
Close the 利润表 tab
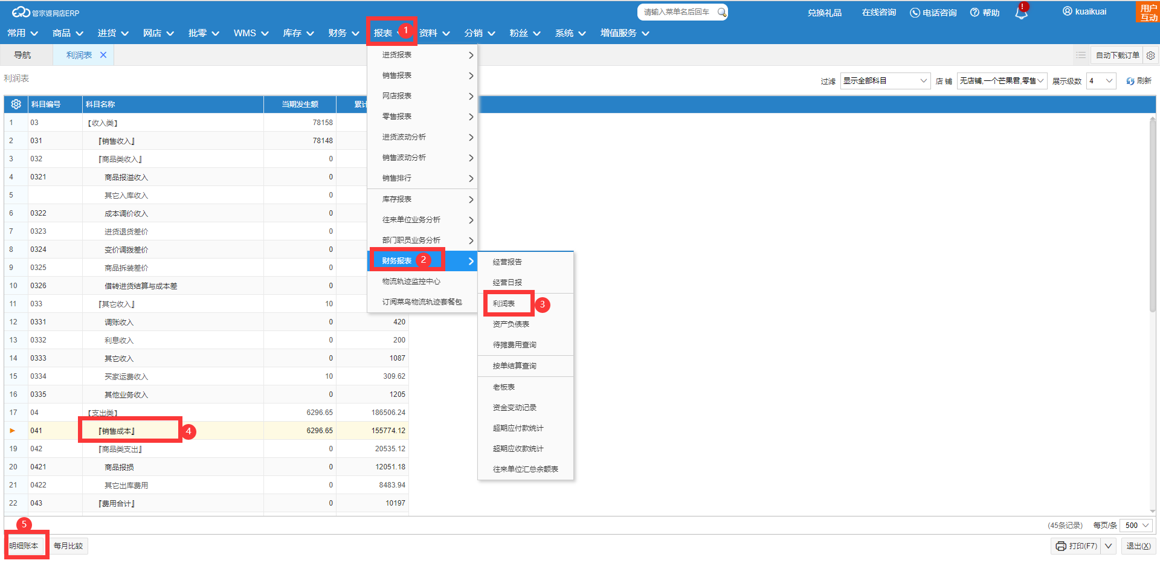coord(103,55)
